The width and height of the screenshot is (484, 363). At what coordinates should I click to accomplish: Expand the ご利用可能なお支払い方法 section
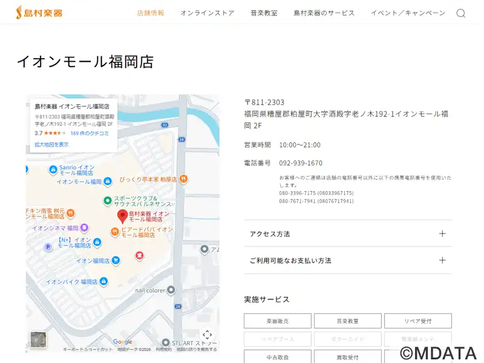tap(348, 260)
